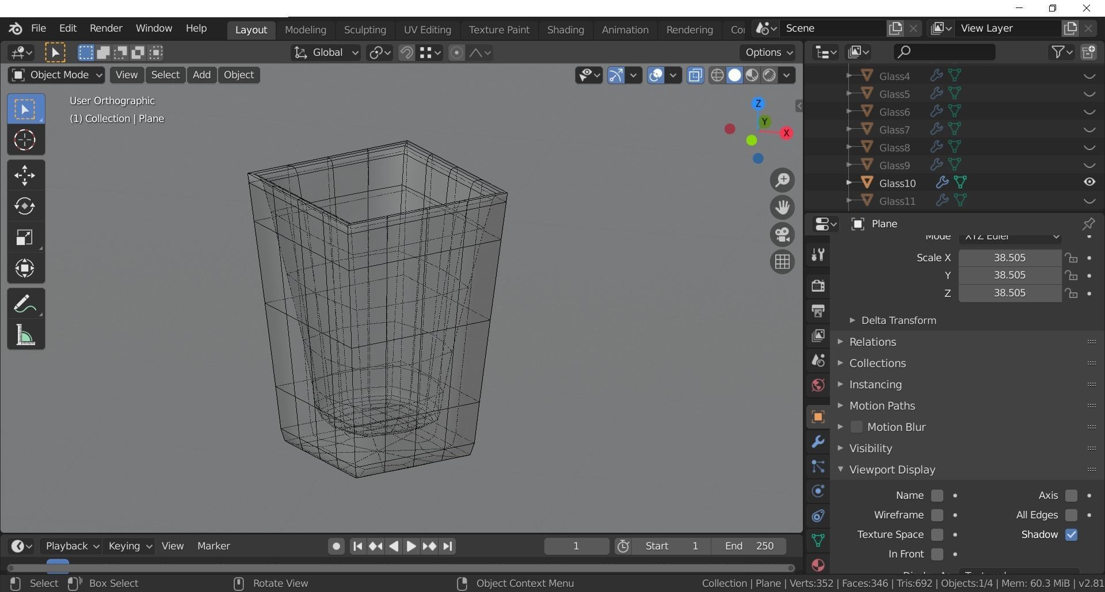
Task: Open the Render menu
Action: click(x=106, y=28)
